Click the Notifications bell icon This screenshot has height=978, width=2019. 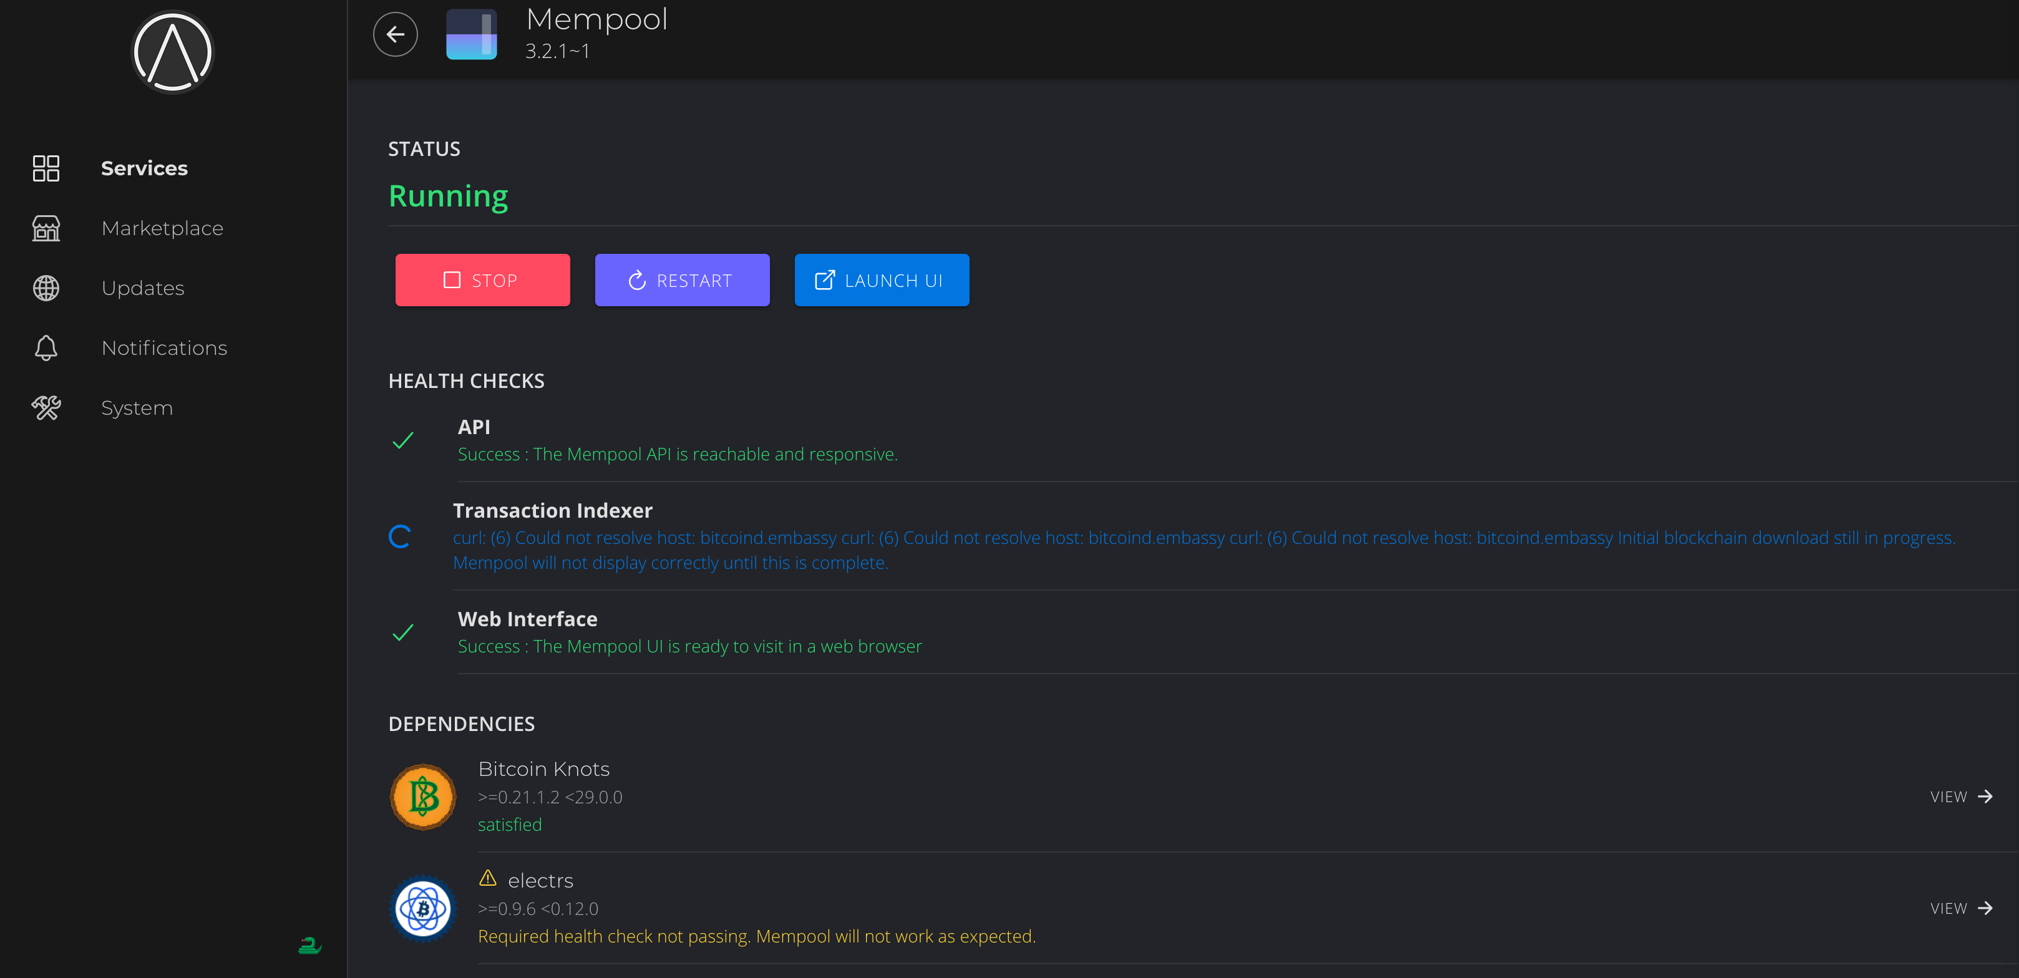46,348
